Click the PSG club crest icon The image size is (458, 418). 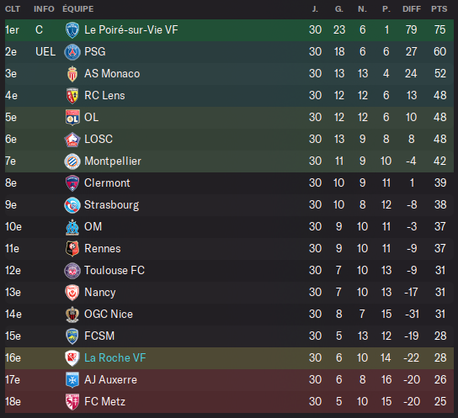tap(72, 52)
